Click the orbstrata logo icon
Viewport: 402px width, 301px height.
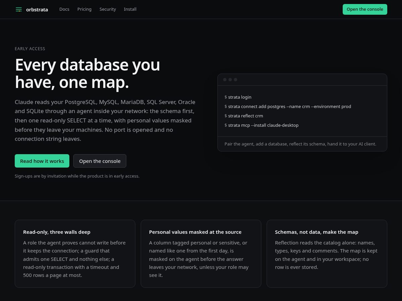[x=19, y=9]
